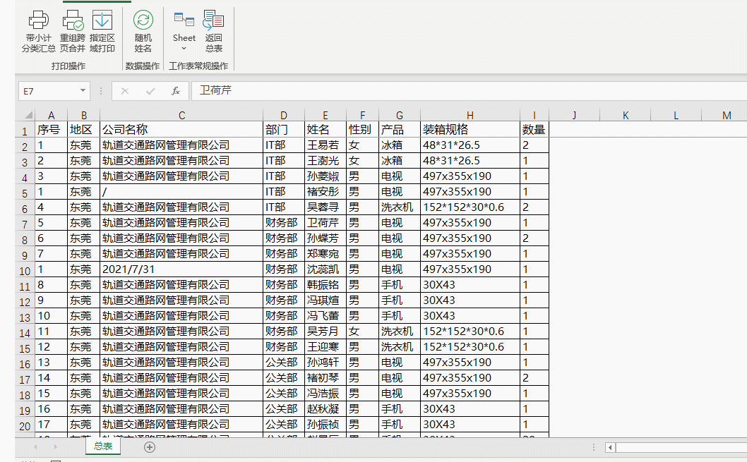Click 洗衣机 cell in row 15
This screenshot has height=462, width=747.
pyautogui.click(x=399, y=347)
